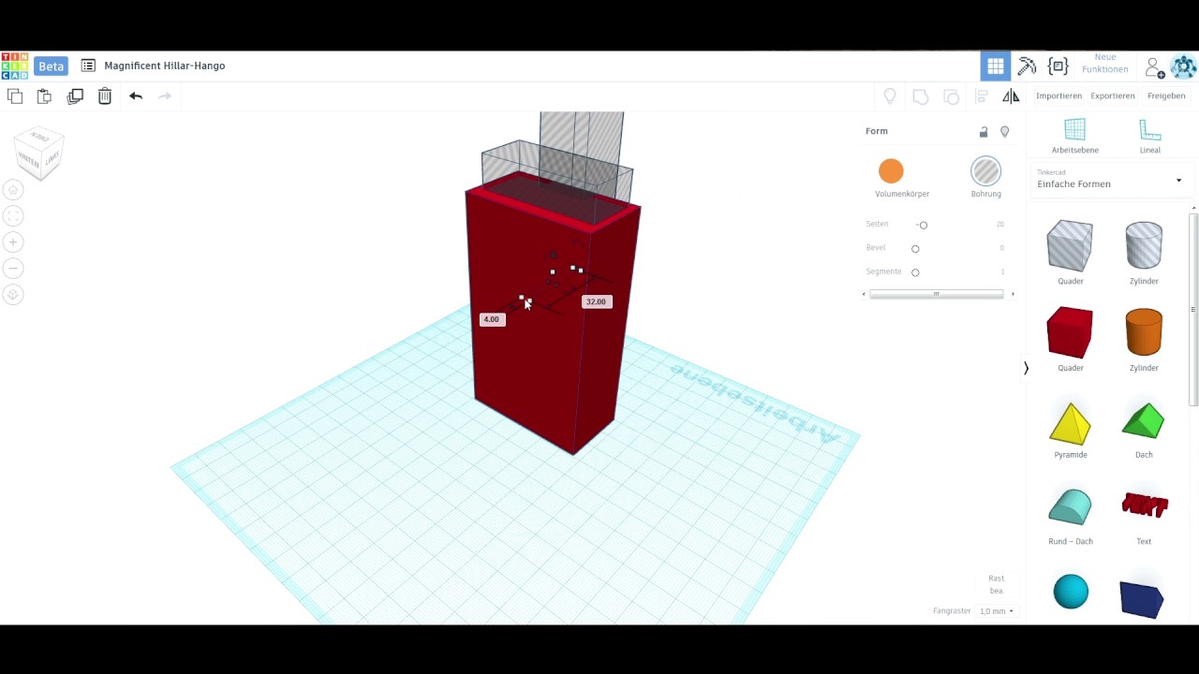This screenshot has width=1199, height=674.
Task: Click the 4.00 dimension label
Action: pyautogui.click(x=491, y=319)
